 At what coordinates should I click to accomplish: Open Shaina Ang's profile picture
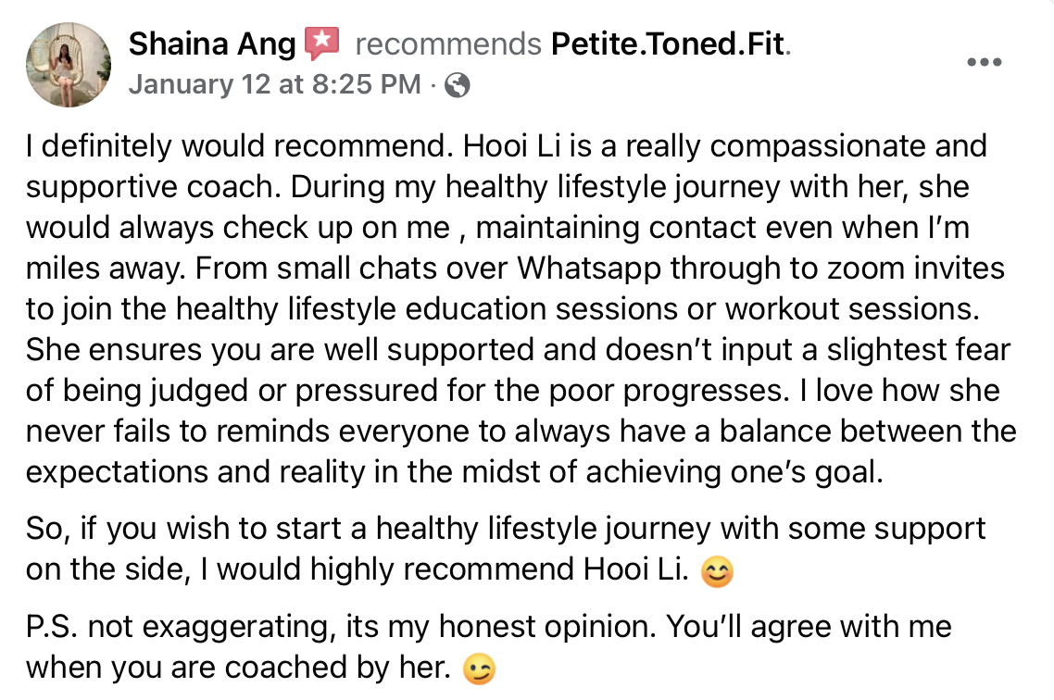coord(69,65)
